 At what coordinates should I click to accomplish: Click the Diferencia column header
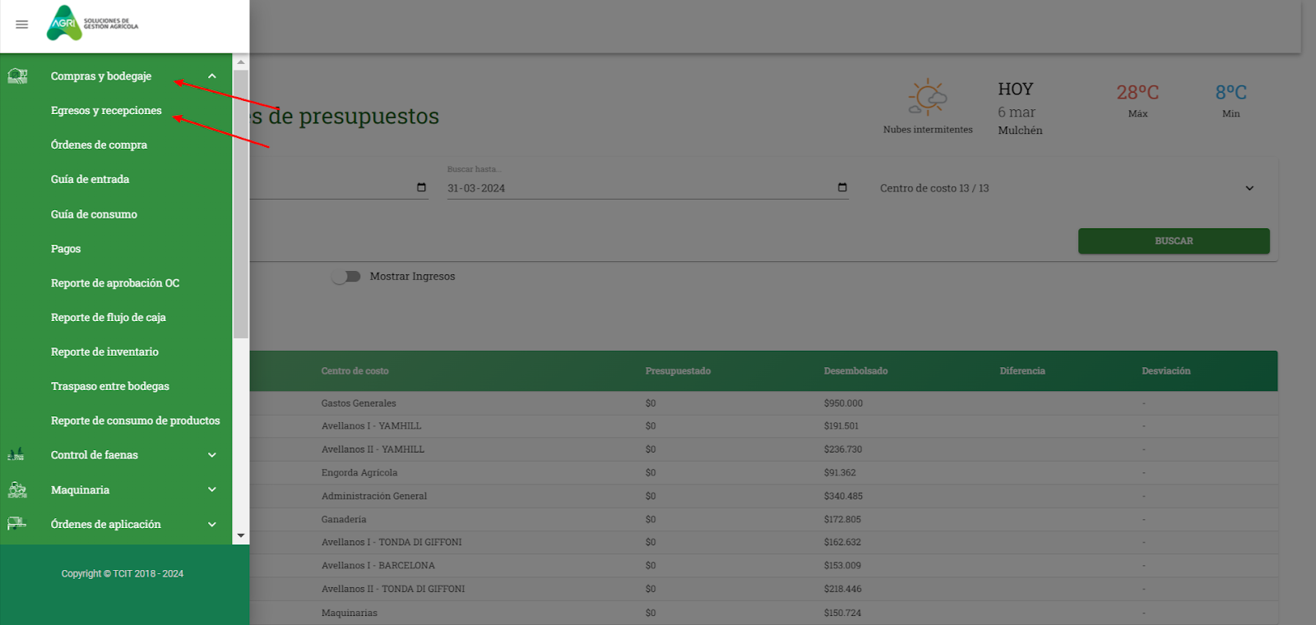(x=1022, y=371)
